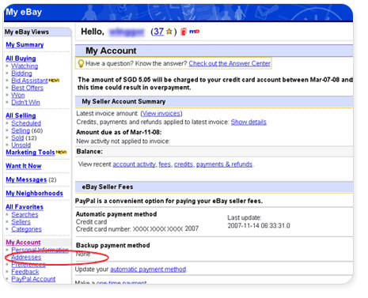Image resolution: width=368 pixels, height=298 pixels.
Task: Click the My eBay header title
Action: (x=24, y=12)
